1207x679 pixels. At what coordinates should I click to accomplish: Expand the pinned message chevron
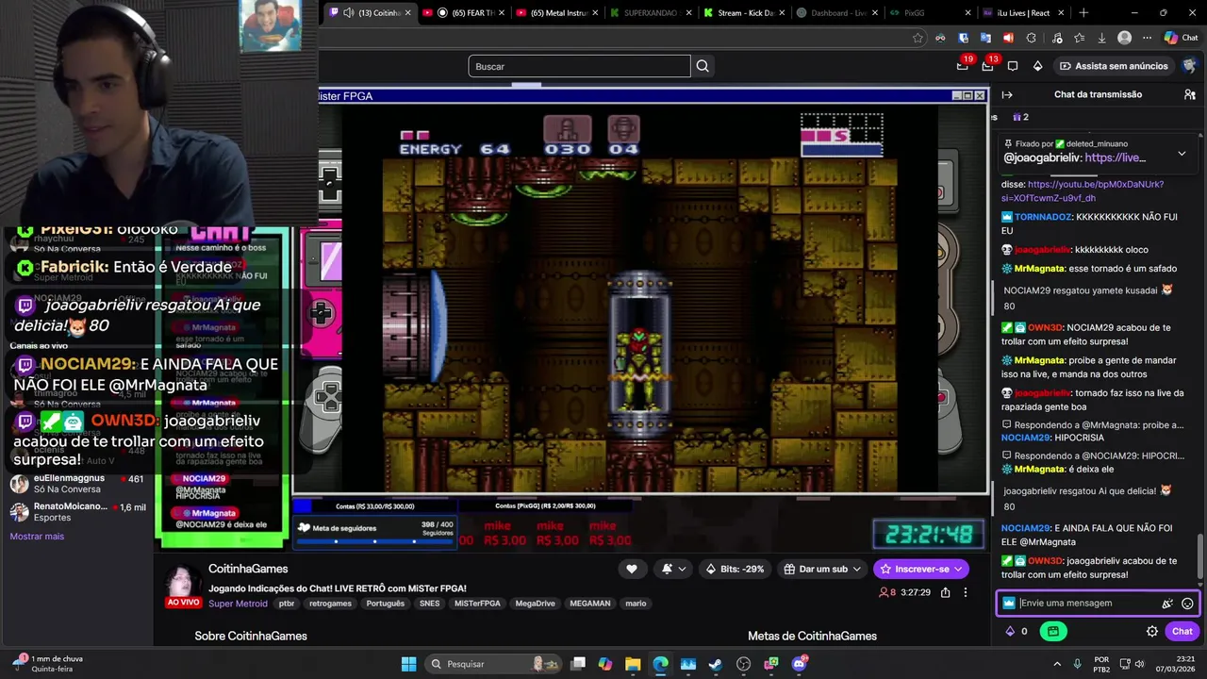1182,154
